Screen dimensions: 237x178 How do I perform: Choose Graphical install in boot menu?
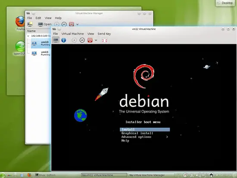137,133
